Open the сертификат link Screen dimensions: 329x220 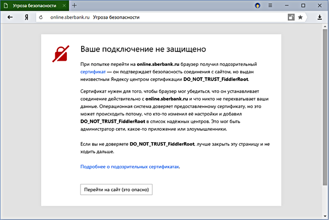(x=93, y=72)
